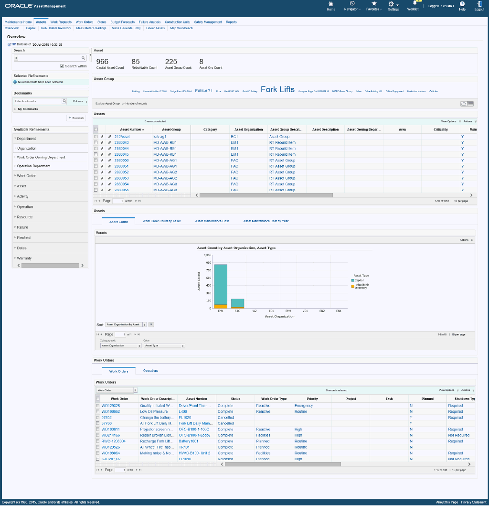Open the Category axis Asset Organization dropdown
The height and width of the screenshot is (506, 489).
pyautogui.click(x=121, y=345)
